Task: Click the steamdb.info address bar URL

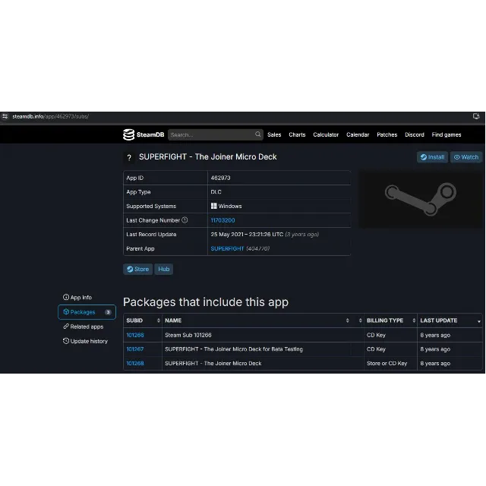Action: tap(51, 116)
